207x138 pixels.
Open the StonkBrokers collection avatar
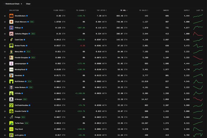pyautogui.click(x=11, y=16)
